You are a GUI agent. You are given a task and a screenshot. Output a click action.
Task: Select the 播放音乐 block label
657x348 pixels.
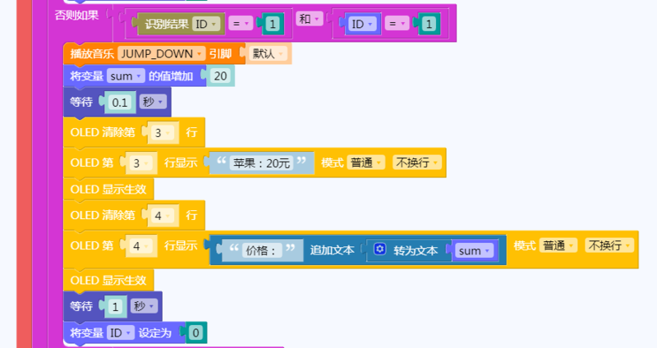click(90, 54)
